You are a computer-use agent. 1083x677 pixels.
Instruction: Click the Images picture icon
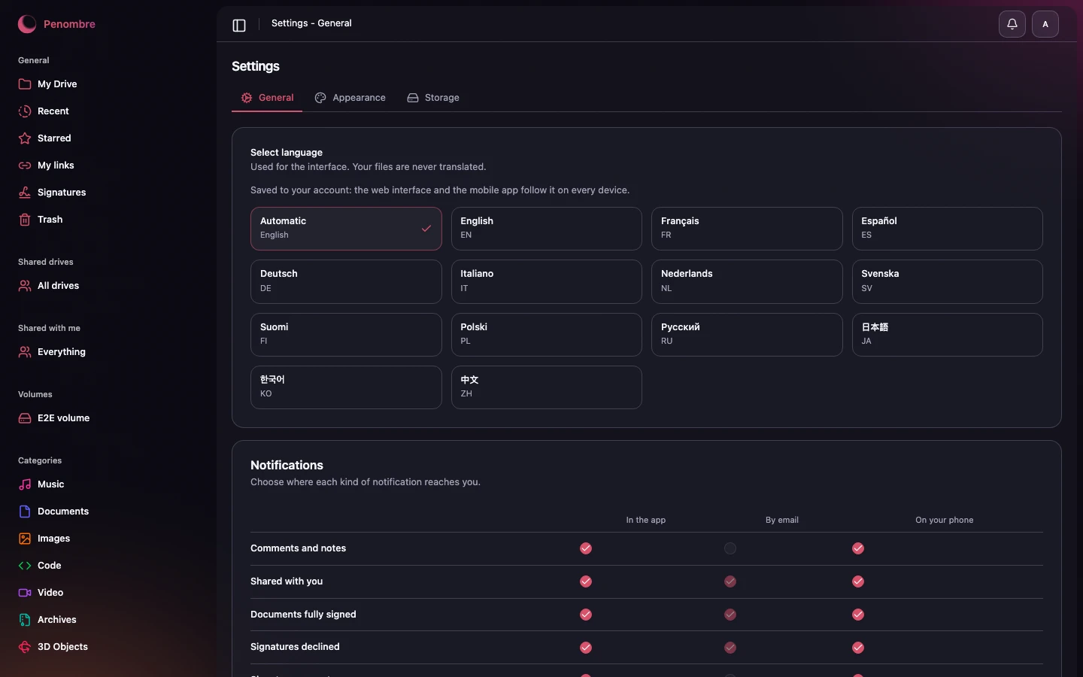tap(25, 539)
